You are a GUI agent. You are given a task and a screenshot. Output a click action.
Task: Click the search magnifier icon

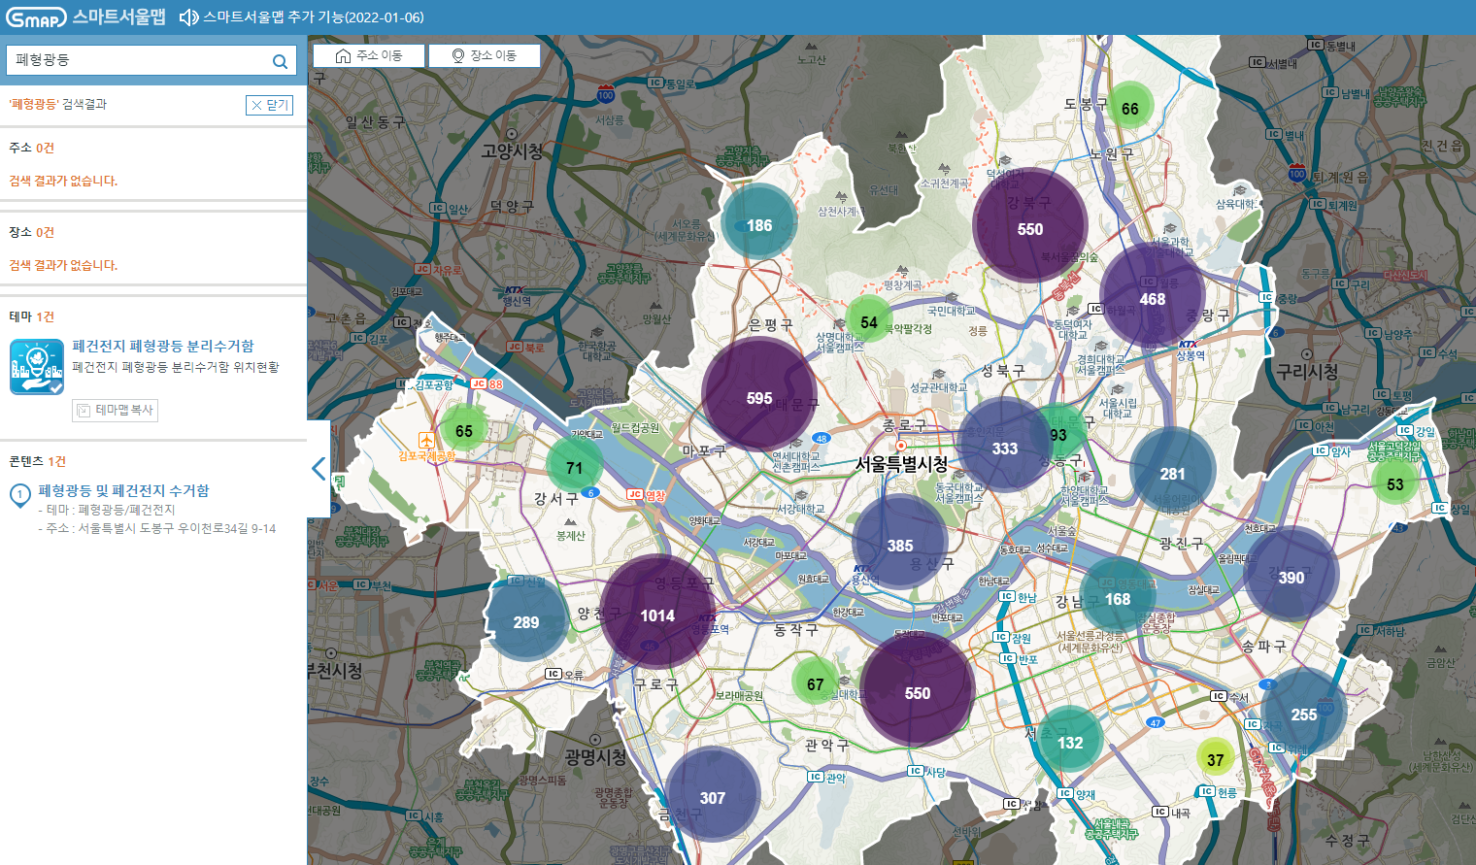click(x=280, y=61)
